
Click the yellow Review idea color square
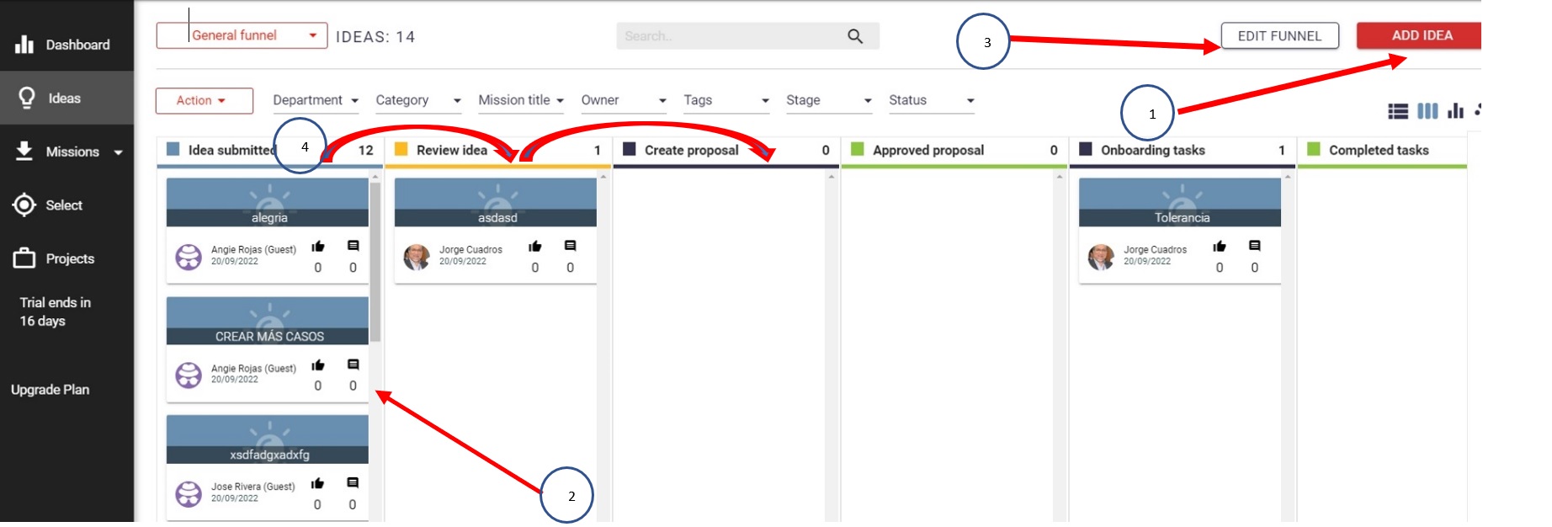[x=401, y=150]
